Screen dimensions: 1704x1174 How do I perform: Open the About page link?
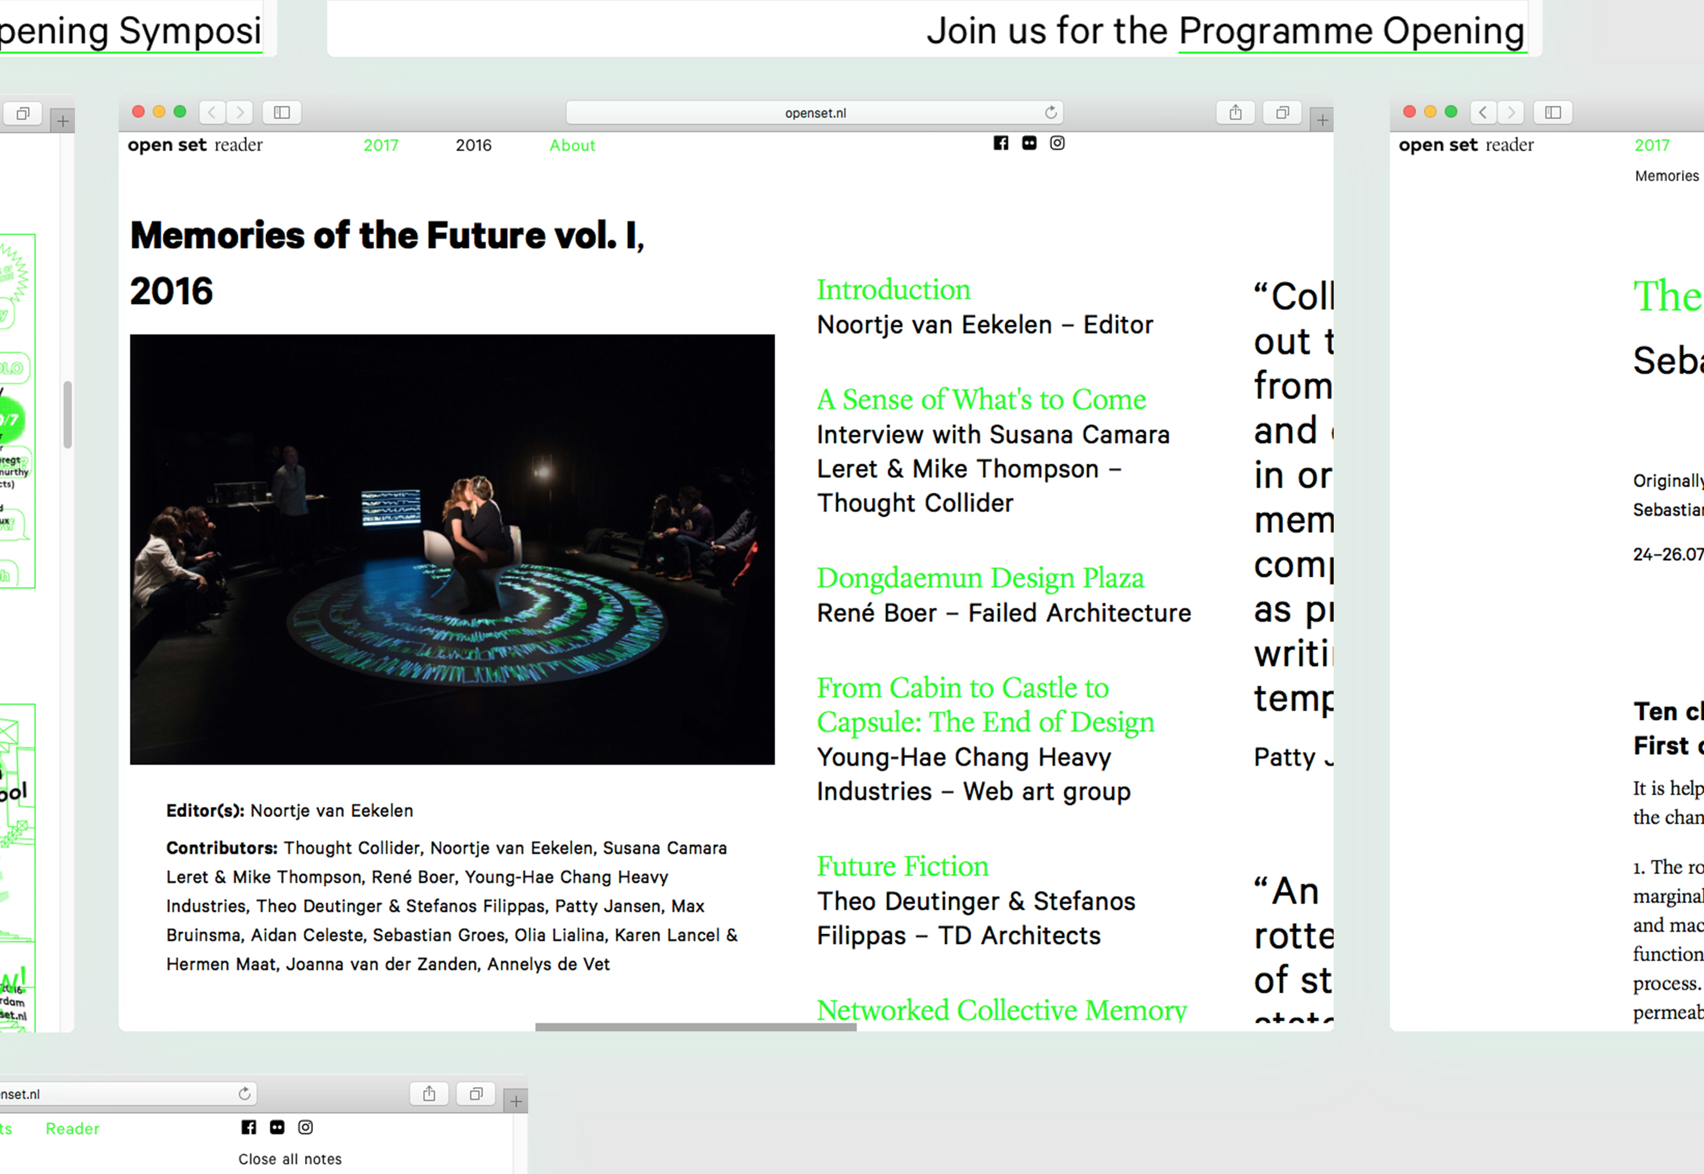572,145
